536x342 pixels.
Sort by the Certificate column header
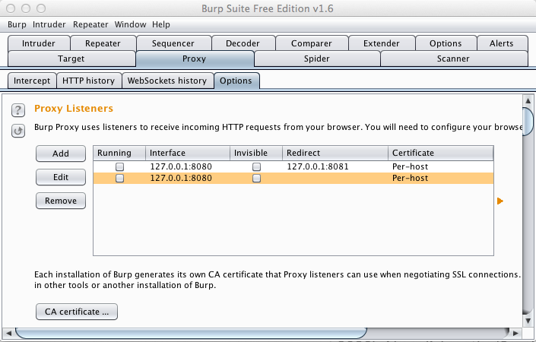(x=441, y=153)
